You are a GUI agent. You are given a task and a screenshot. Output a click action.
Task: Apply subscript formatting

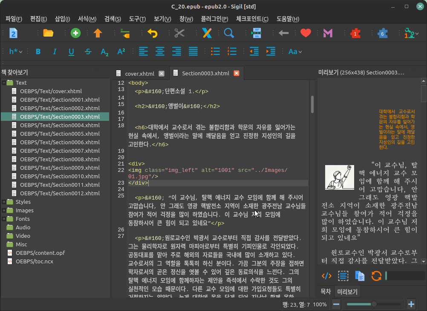coord(104,52)
